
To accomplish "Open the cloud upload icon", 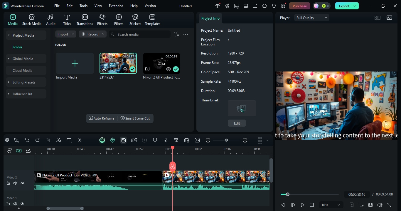I will point(264,6).
